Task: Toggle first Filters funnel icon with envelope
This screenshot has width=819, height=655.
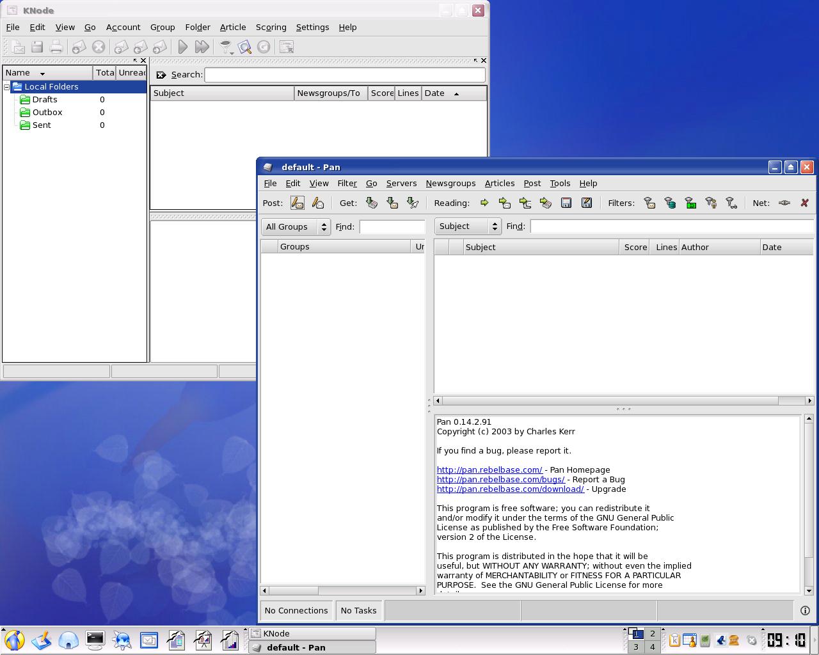Action: (x=649, y=203)
